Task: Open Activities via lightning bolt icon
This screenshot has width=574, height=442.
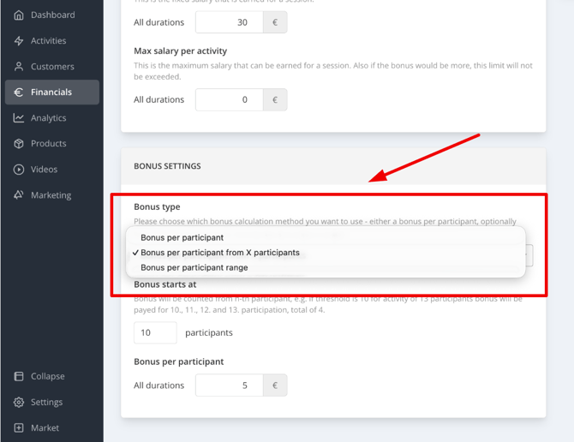Action: tap(19, 40)
